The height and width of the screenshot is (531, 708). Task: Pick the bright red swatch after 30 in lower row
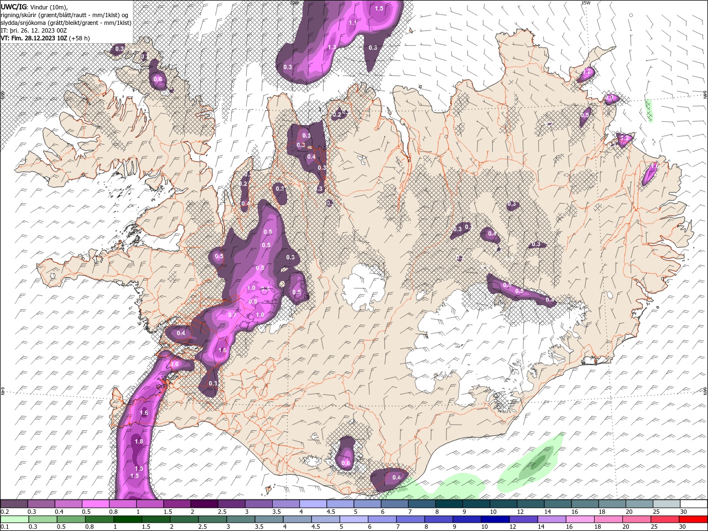coord(693,519)
